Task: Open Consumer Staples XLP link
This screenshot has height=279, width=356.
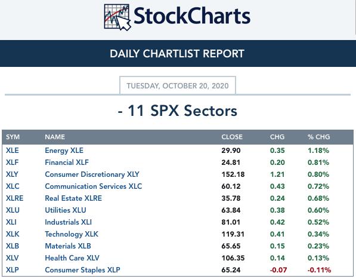Action: click(x=82, y=270)
